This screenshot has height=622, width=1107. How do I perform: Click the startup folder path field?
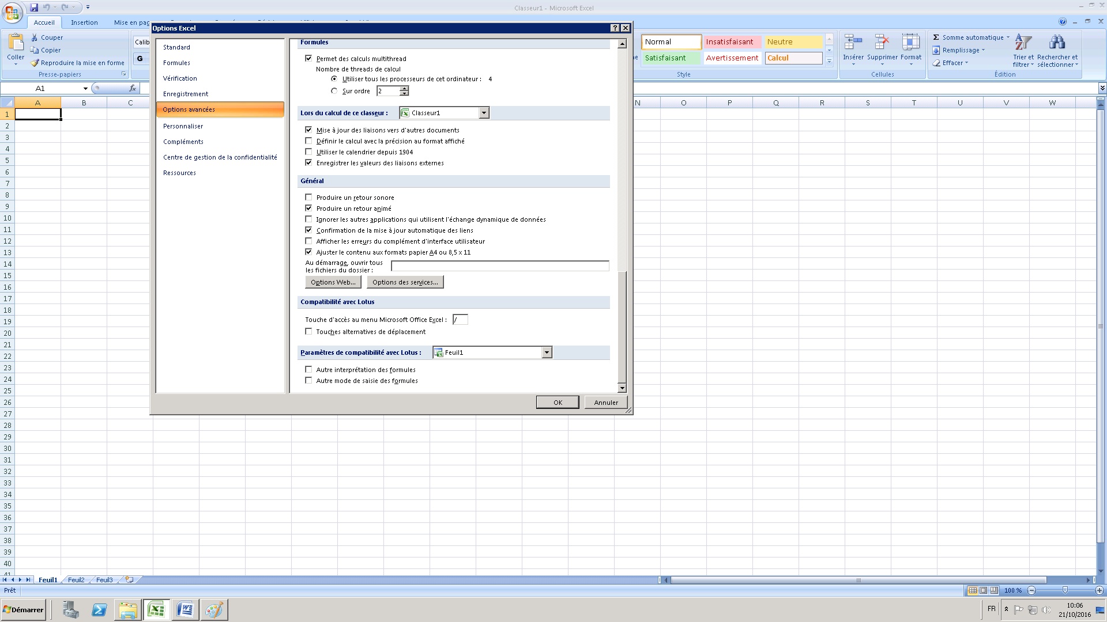tap(500, 266)
